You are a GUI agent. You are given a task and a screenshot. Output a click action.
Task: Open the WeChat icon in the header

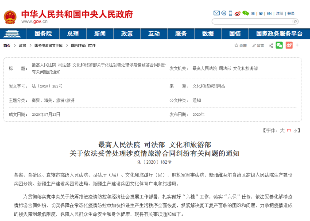(245, 13)
